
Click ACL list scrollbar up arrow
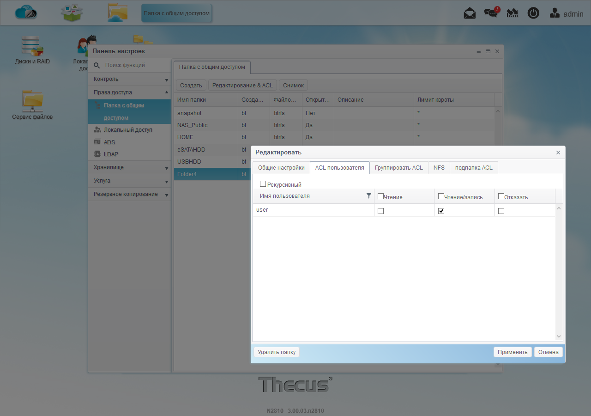click(559, 208)
